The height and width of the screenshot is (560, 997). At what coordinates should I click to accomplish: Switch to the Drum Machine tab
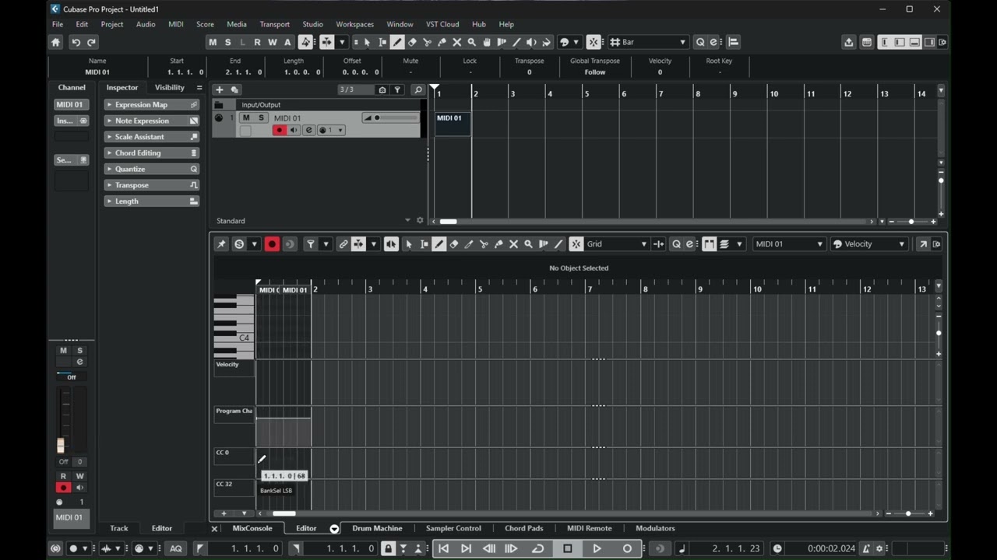tap(377, 528)
